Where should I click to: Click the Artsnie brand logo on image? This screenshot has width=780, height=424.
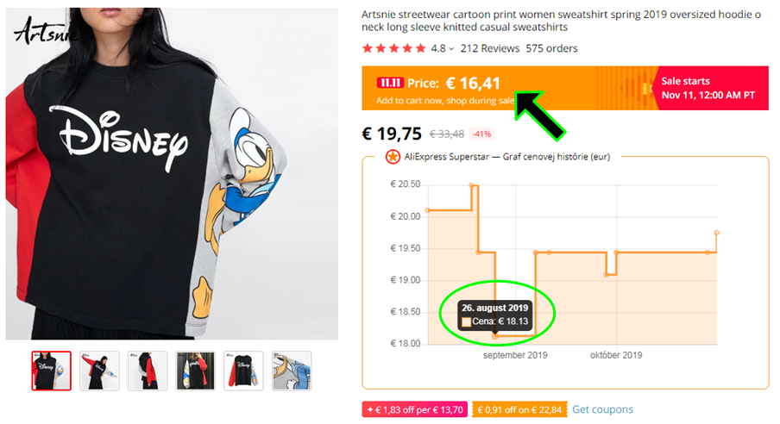(x=45, y=31)
